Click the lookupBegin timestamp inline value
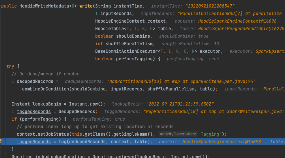The image size is (285, 158). click(180, 104)
